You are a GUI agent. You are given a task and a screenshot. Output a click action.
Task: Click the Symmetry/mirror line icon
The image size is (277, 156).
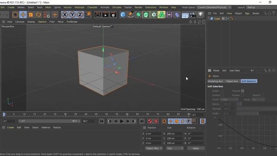169,15
